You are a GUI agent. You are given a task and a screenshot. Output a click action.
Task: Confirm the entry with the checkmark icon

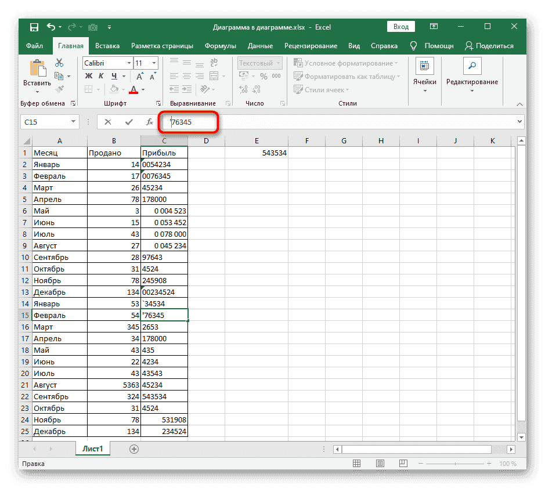pos(128,122)
